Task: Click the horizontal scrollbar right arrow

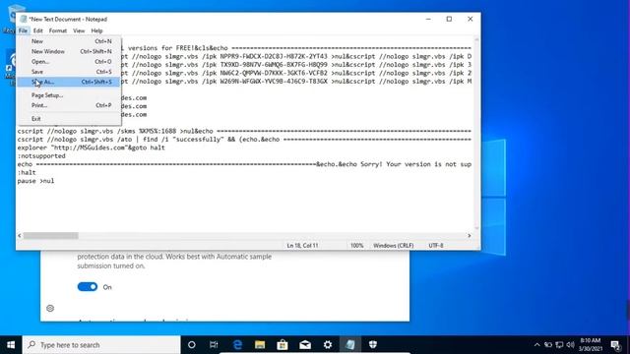Action: point(469,236)
